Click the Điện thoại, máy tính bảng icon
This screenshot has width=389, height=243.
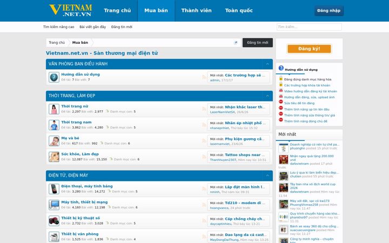click(54, 189)
